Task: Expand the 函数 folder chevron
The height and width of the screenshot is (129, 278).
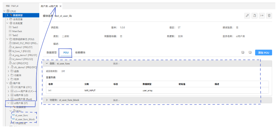Action: [9, 71]
